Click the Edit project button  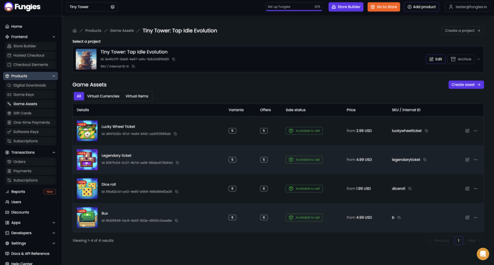point(436,59)
